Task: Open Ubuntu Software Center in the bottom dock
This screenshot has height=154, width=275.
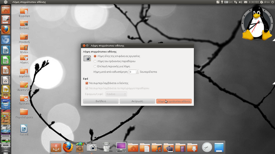Action: [x=79, y=147]
